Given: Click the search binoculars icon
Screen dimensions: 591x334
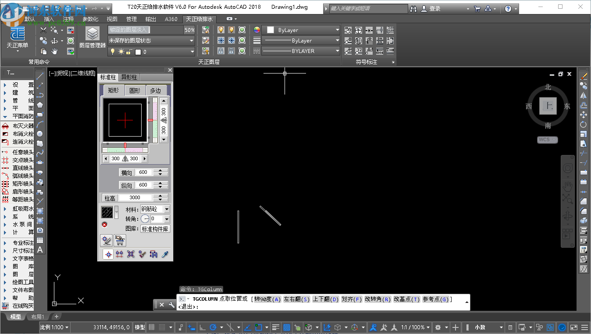Looking at the screenshot, I should (413, 8).
